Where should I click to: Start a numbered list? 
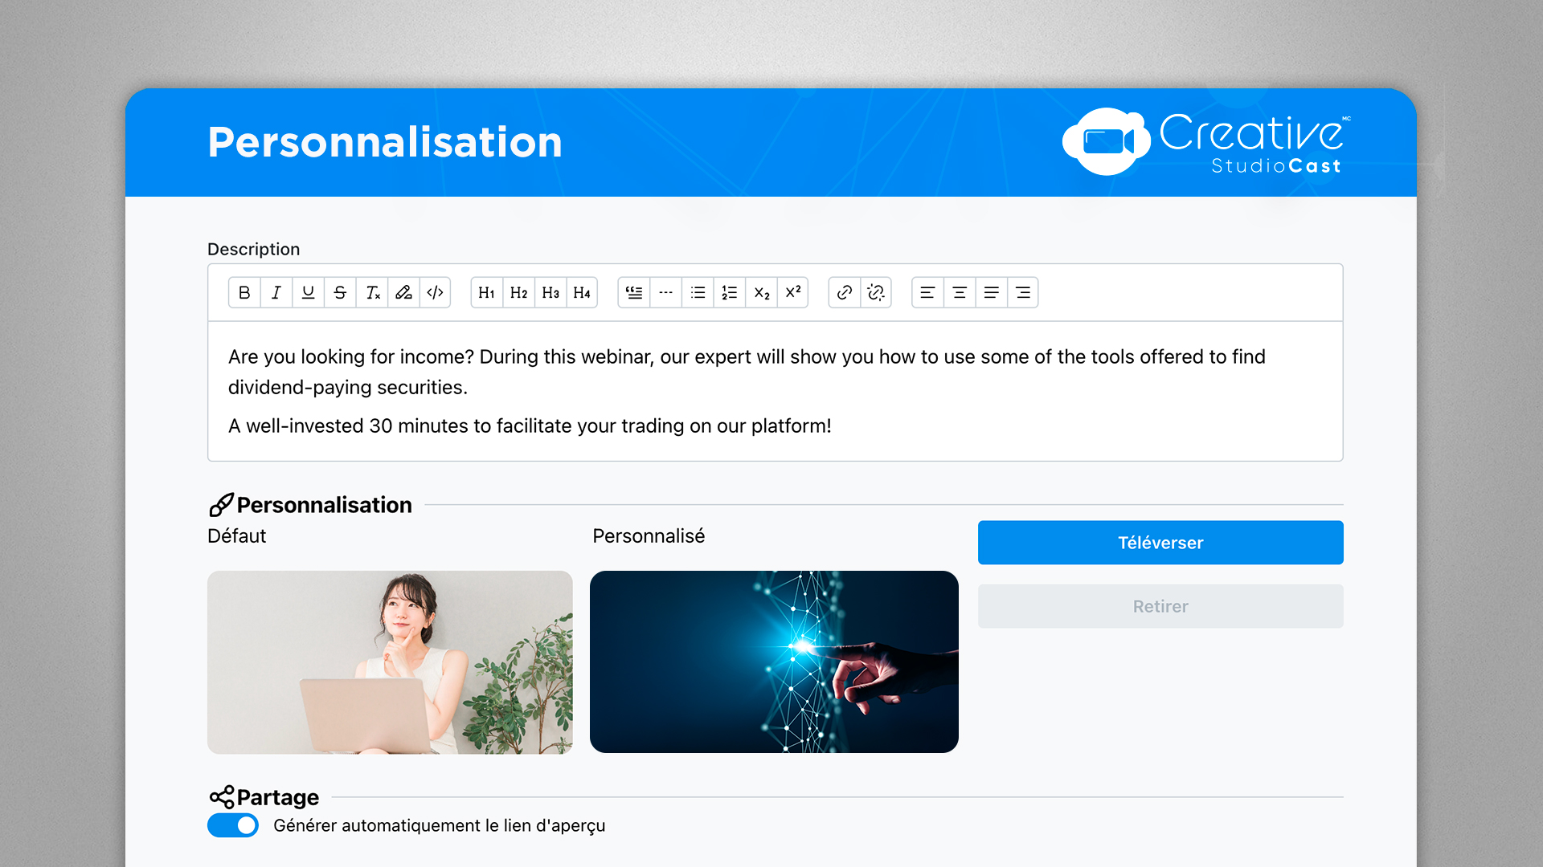pyautogui.click(x=730, y=293)
